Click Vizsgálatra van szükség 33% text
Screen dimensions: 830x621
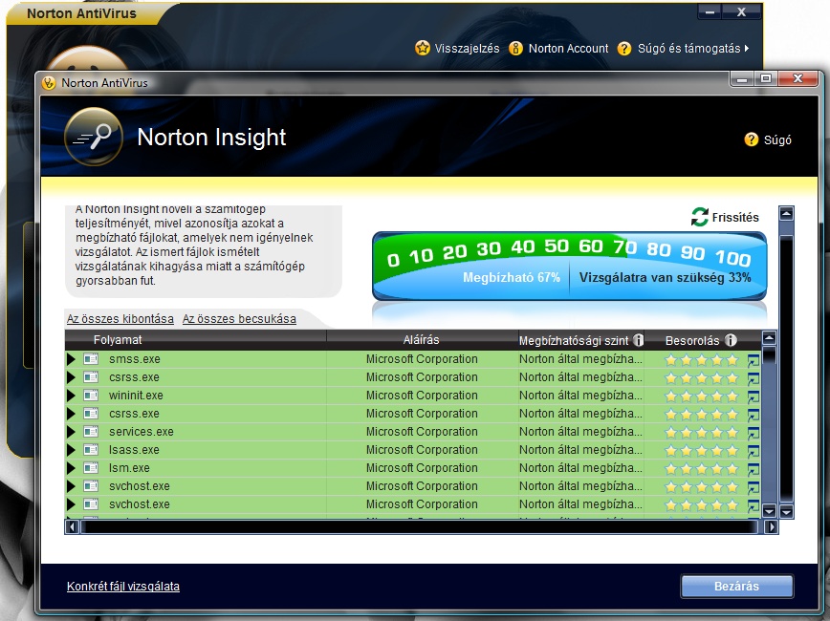click(665, 278)
